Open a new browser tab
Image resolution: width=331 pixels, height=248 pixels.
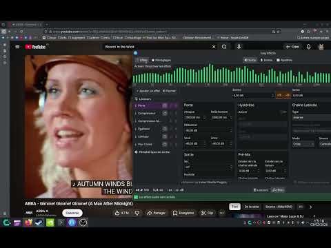tap(47, 25)
